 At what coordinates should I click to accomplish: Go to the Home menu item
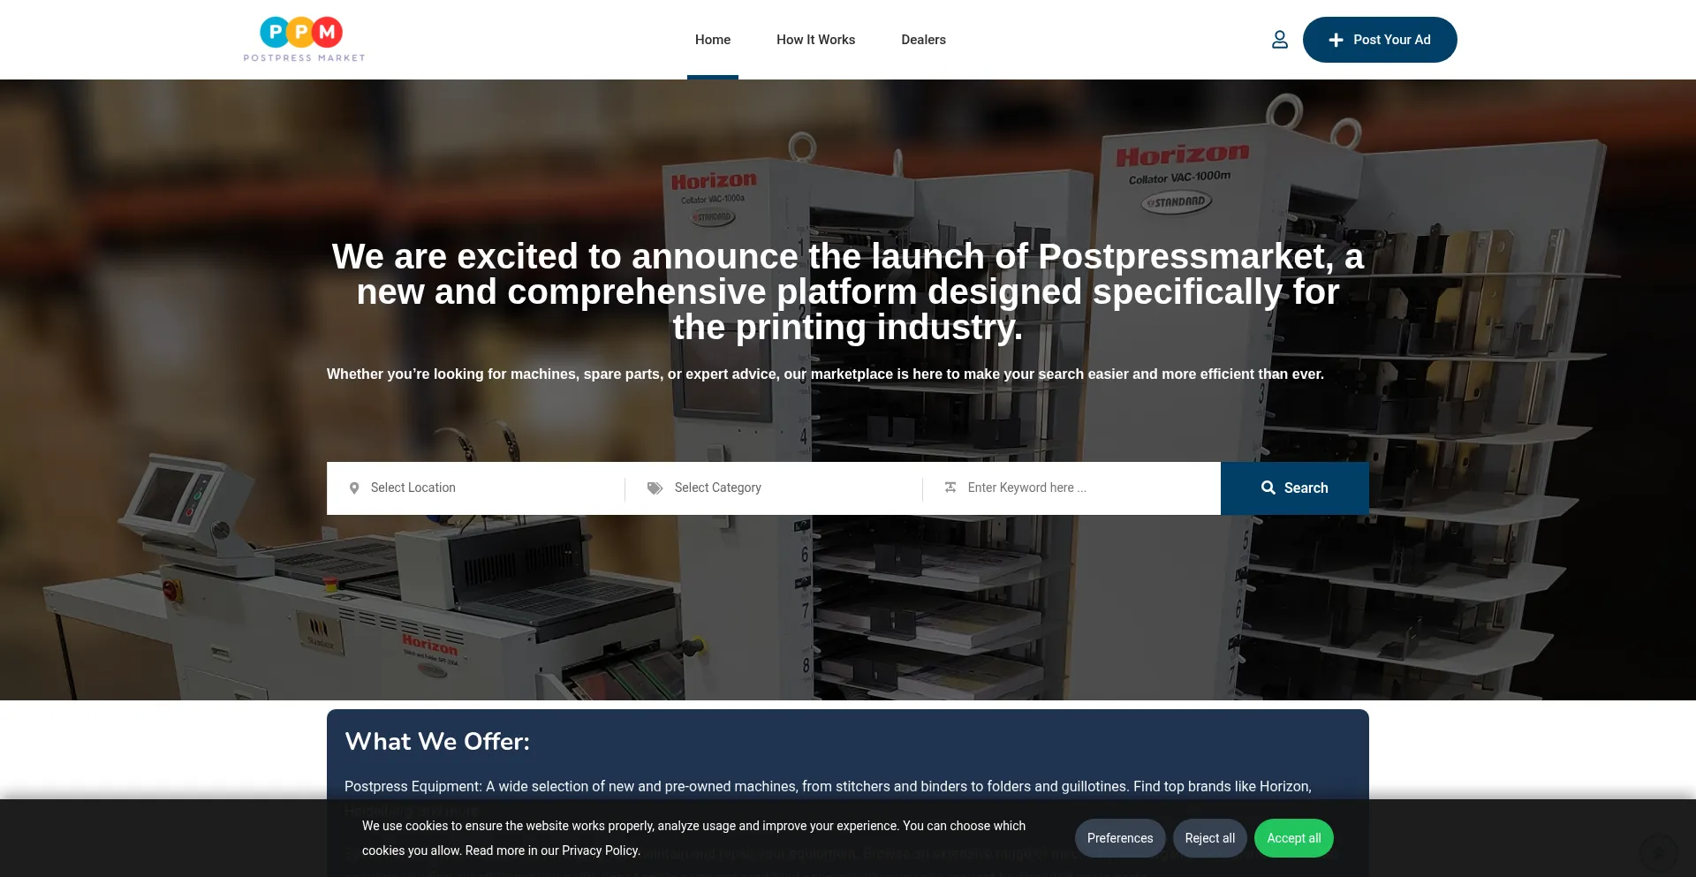coord(713,40)
